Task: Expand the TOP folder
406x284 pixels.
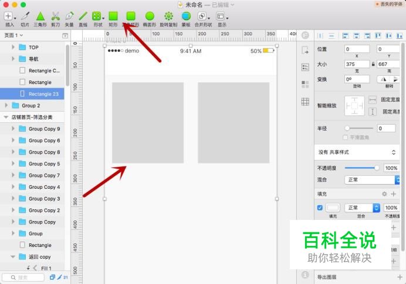Action: (13, 47)
